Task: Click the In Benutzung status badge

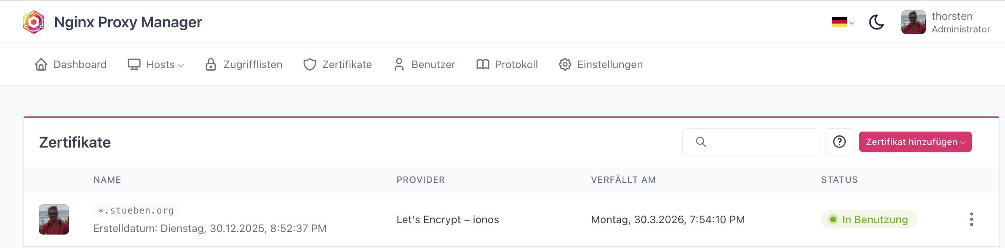Action: tap(869, 219)
